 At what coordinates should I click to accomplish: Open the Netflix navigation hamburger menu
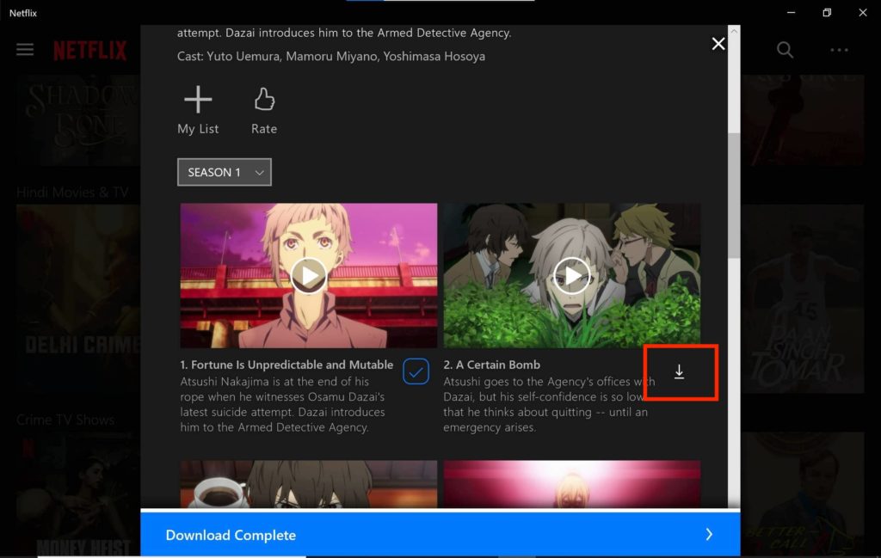click(x=25, y=49)
